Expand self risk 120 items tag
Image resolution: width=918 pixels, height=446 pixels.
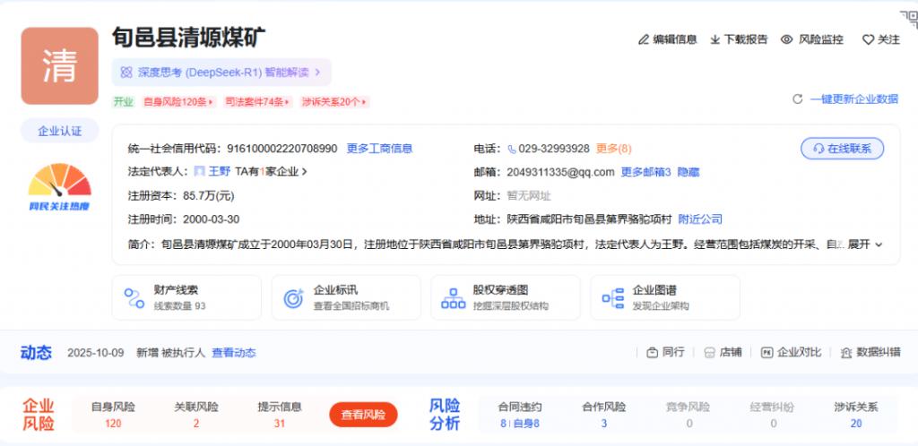point(178,102)
